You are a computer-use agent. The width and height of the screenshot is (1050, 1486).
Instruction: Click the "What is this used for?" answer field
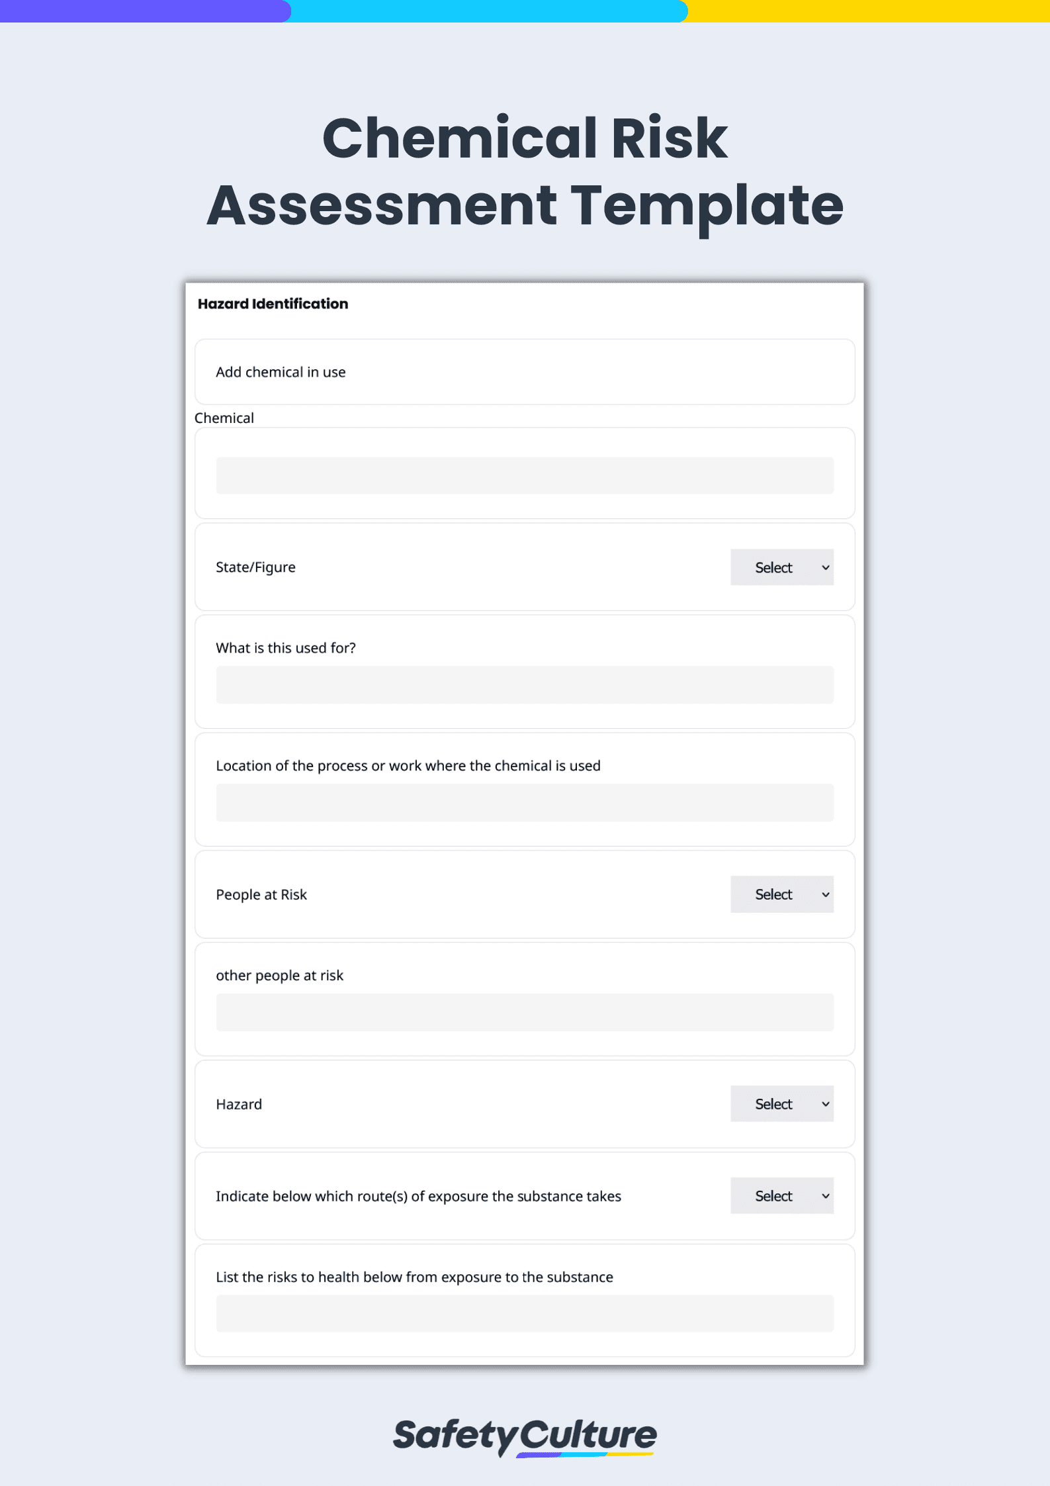click(524, 685)
